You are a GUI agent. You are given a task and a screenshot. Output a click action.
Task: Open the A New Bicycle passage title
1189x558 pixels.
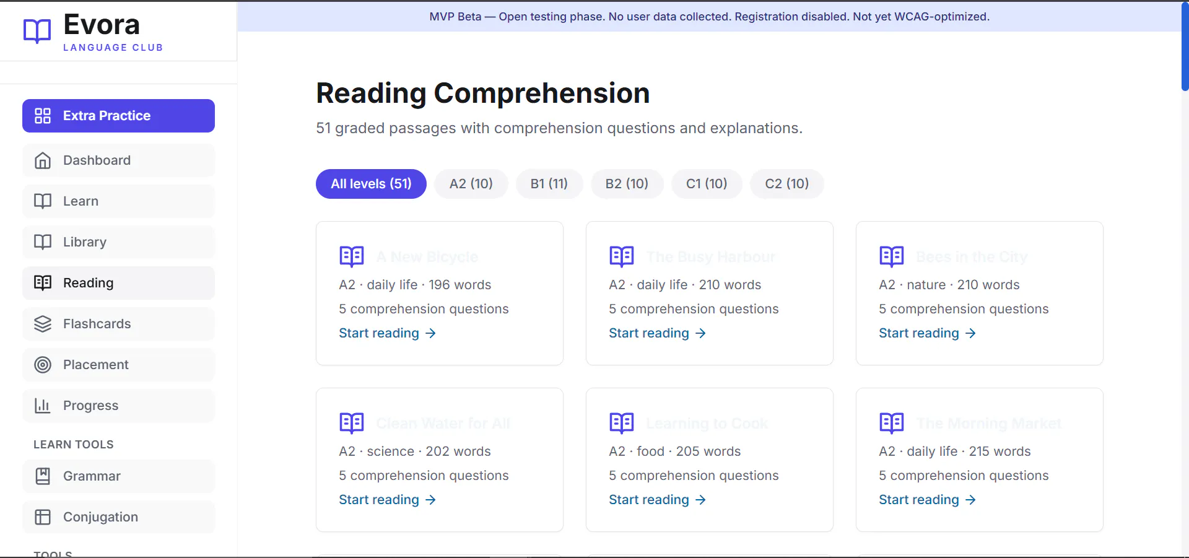(x=427, y=257)
